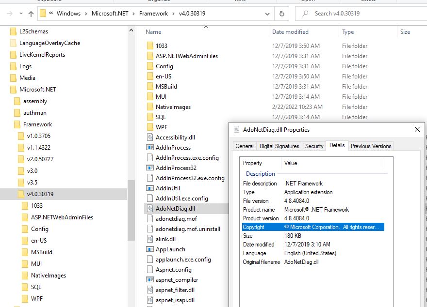Click the Aspnet.config file icon
The height and width of the screenshot is (307, 427).
[x=150, y=270]
